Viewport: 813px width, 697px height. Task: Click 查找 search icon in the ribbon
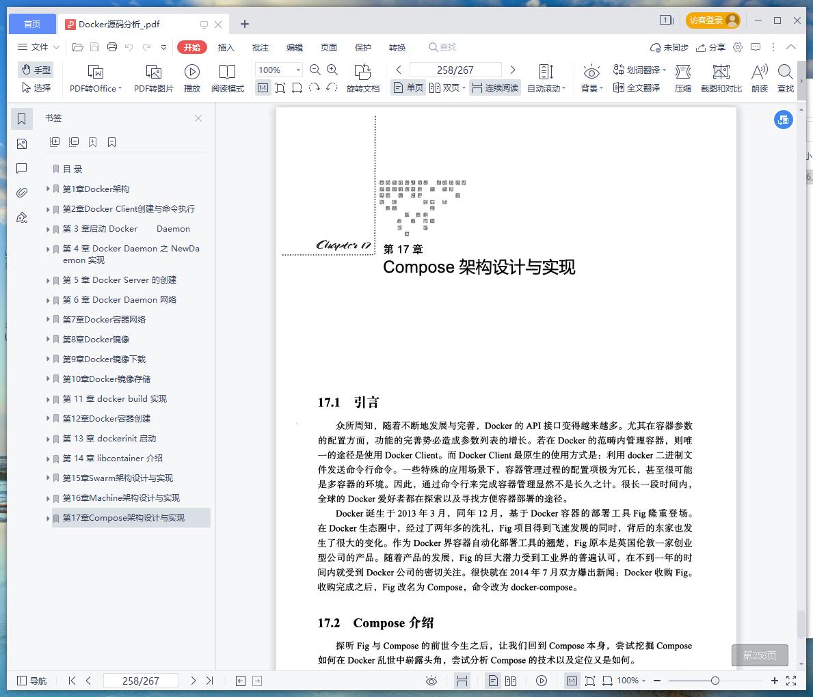(786, 79)
